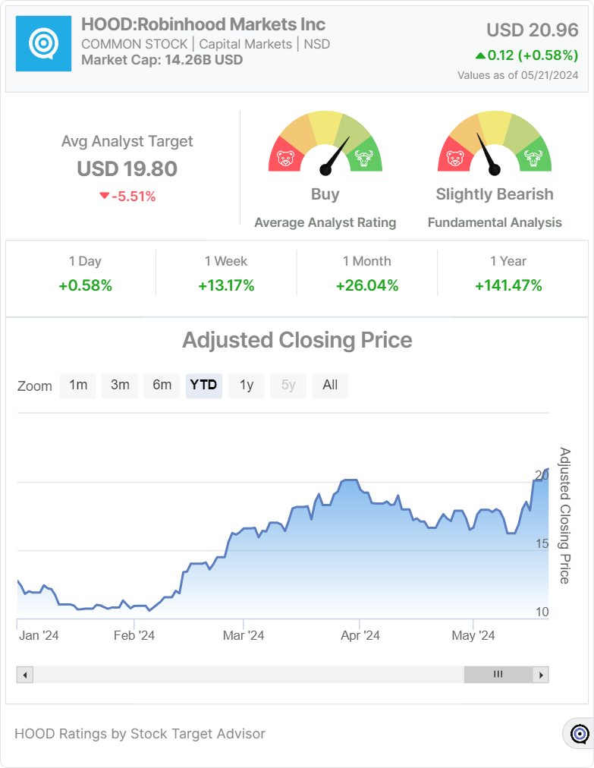Select the 3m zoom range
Viewport: 594px width, 768px height.
(x=120, y=385)
